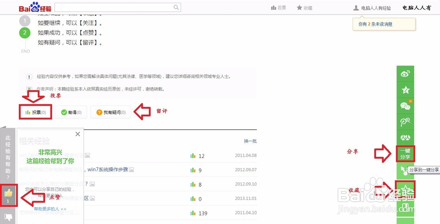440x224 pixels.
Task: Click the 有得(0) button
Action: point(71,112)
